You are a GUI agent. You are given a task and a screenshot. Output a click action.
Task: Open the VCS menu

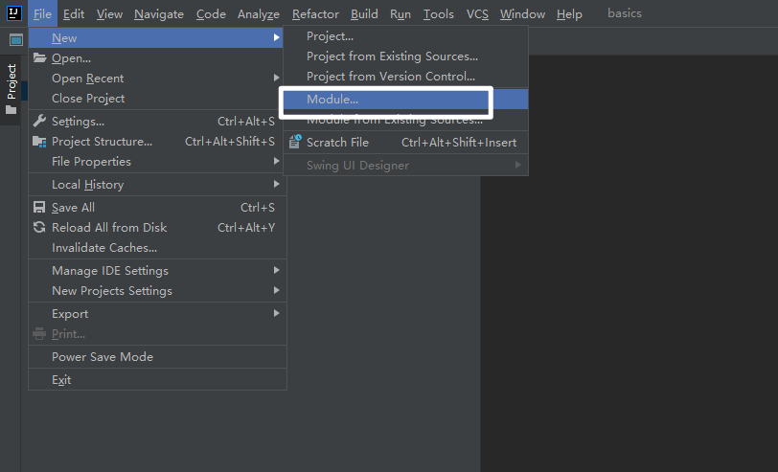(477, 13)
